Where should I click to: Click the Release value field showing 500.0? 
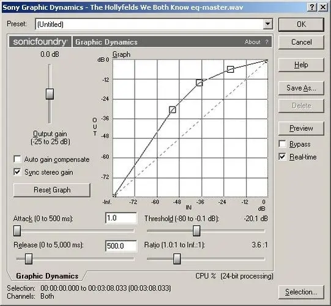tap(121, 246)
